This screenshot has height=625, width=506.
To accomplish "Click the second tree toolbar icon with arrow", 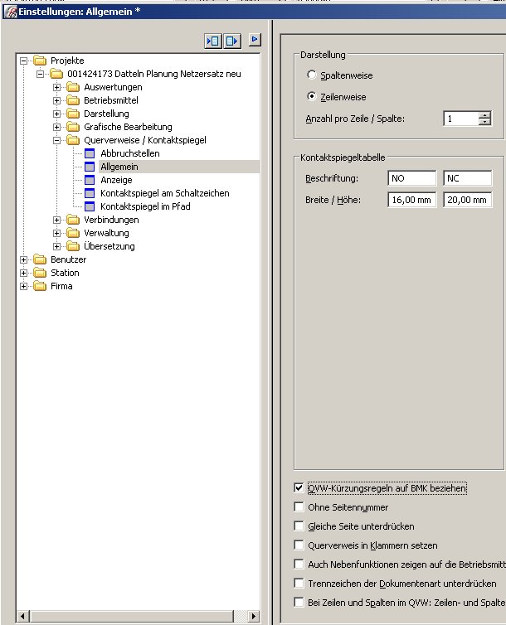I will 232,41.
